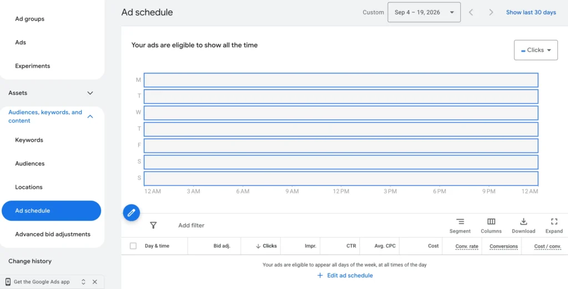Click the plus icon beside Edit ad schedule
The width and height of the screenshot is (568, 289).
click(320, 275)
